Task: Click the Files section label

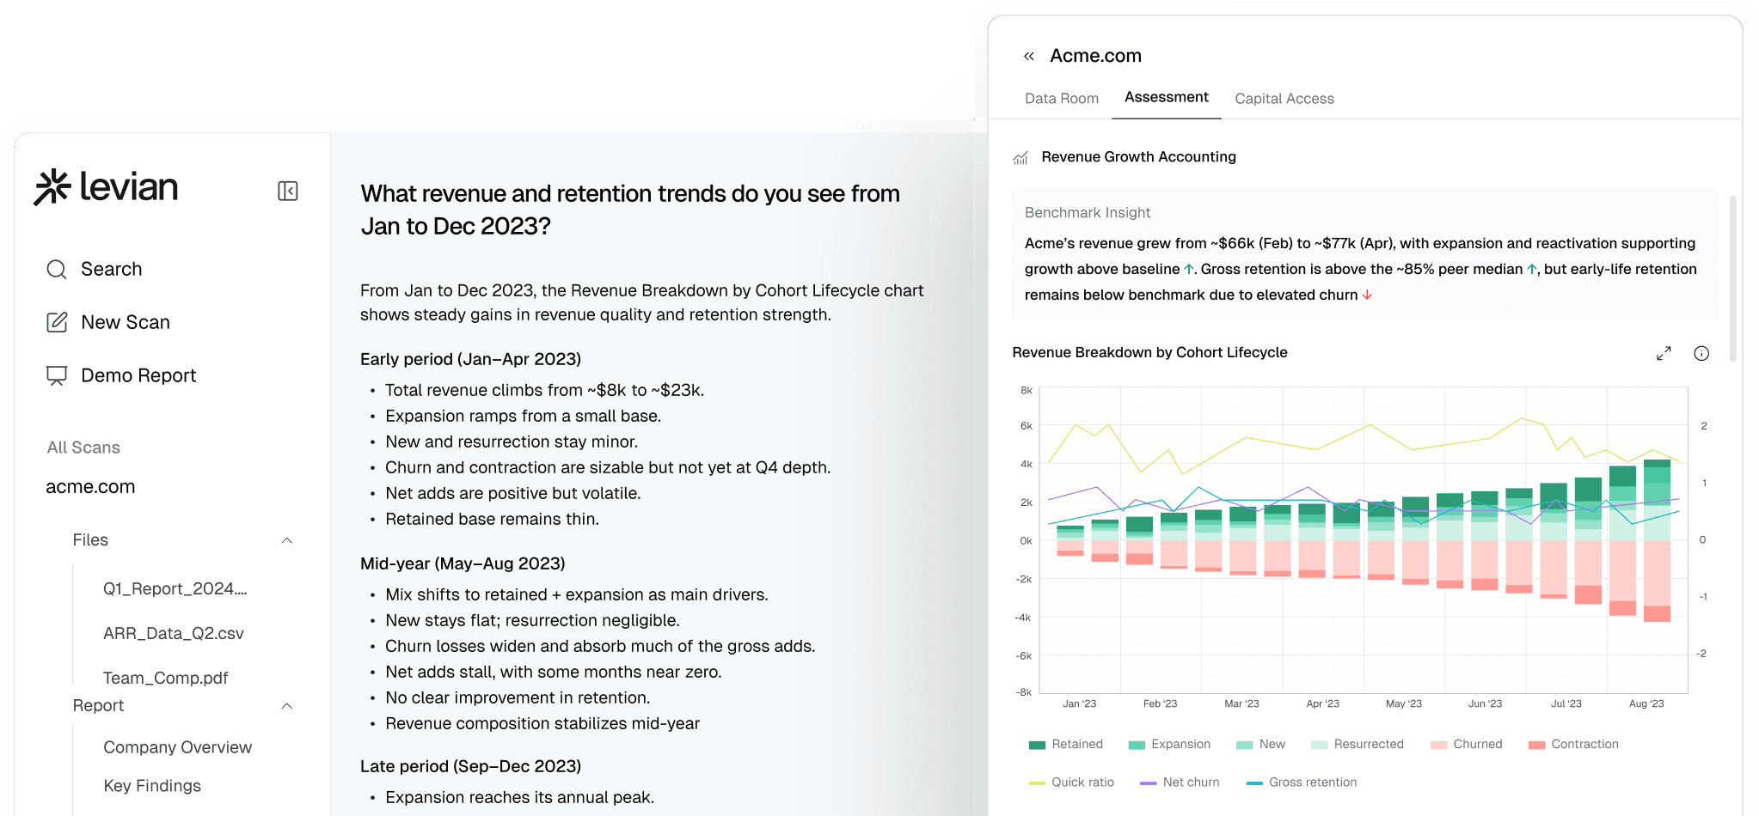Action: pos(90,540)
